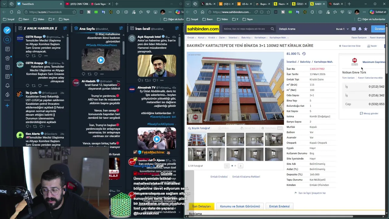Like the Açık Kaynak Intel post

click(x=154, y=80)
